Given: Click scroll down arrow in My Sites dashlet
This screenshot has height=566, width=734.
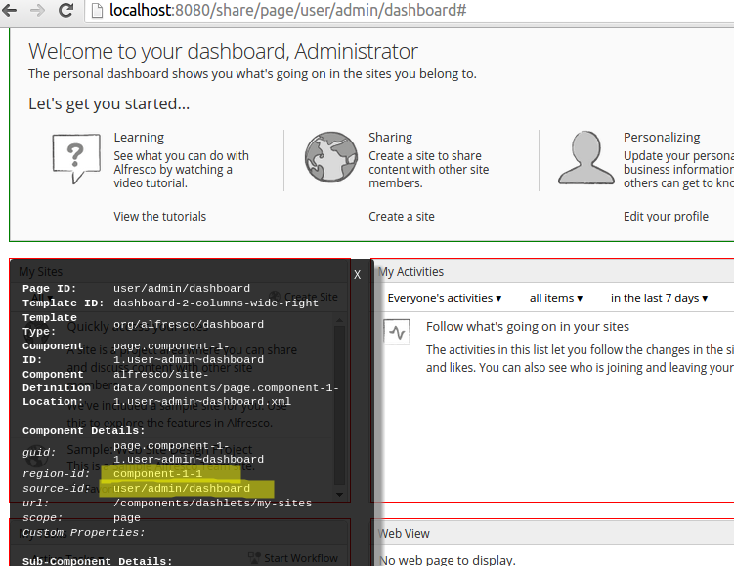Looking at the screenshot, I should point(339,494).
